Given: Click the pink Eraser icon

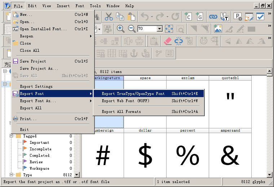Looking at the screenshot, I should click(x=168, y=41).
